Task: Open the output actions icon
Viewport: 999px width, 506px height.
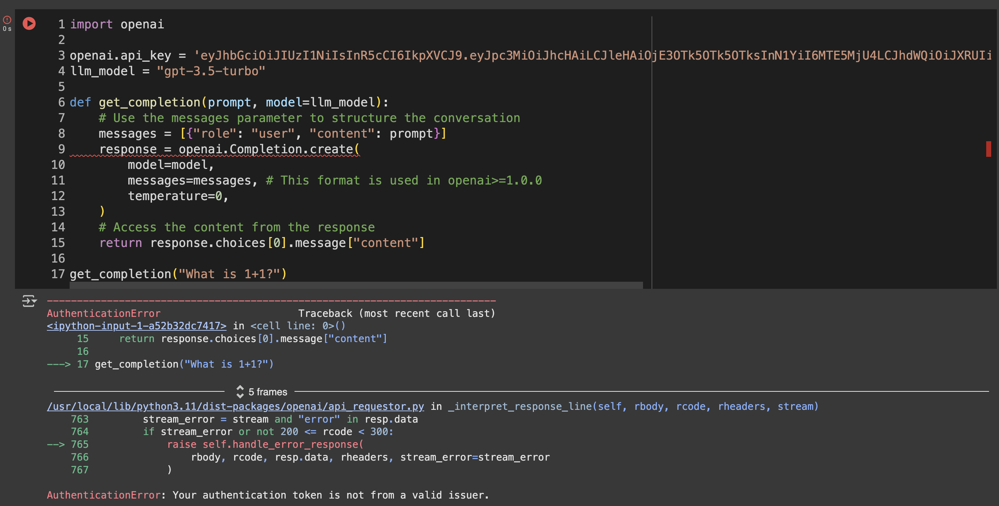Action: point(29,301)
